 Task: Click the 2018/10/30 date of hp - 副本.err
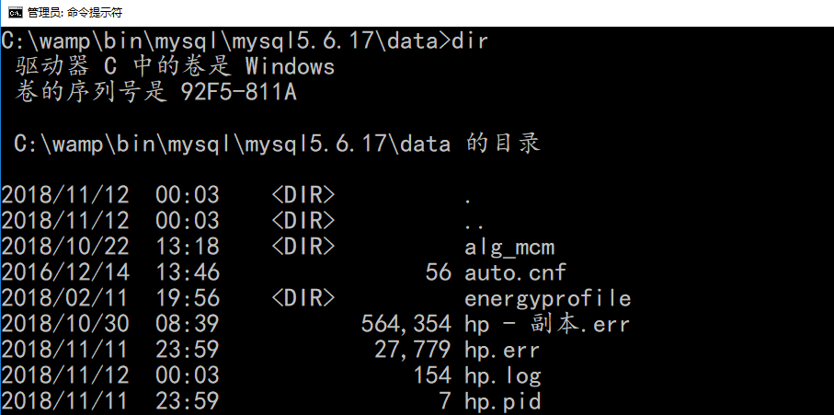[x=65, y=324]
